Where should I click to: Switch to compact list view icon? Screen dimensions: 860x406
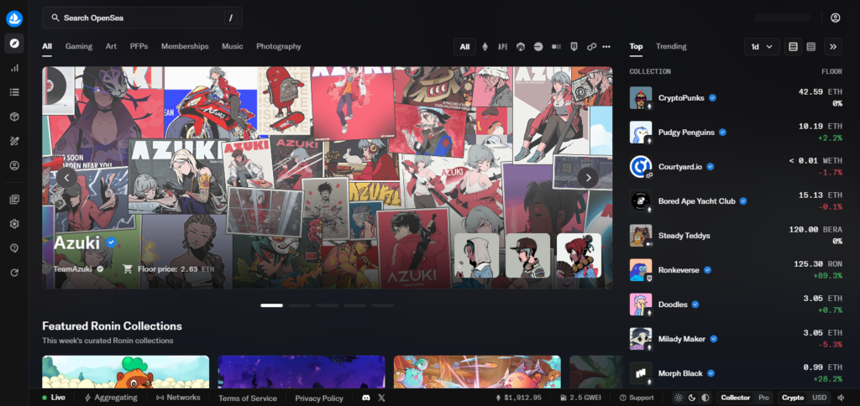click(811, 47)
